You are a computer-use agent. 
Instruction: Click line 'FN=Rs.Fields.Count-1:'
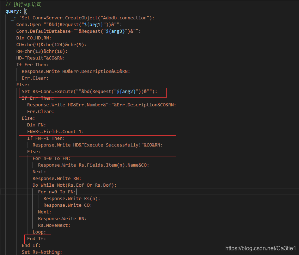[55, 132]
